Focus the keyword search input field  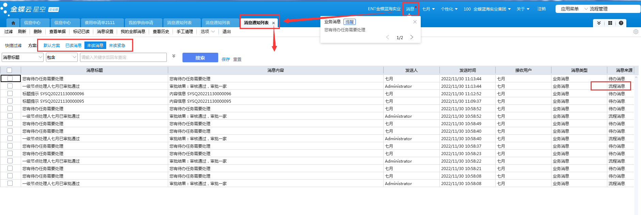pos(123,57)
